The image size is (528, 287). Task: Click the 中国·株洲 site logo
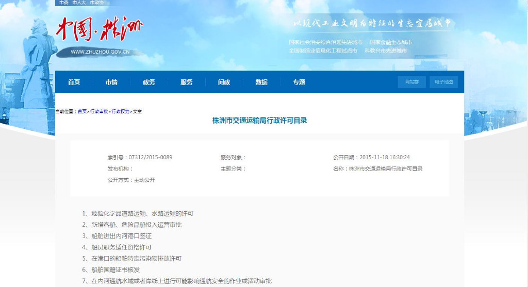(x=100, y=30)
